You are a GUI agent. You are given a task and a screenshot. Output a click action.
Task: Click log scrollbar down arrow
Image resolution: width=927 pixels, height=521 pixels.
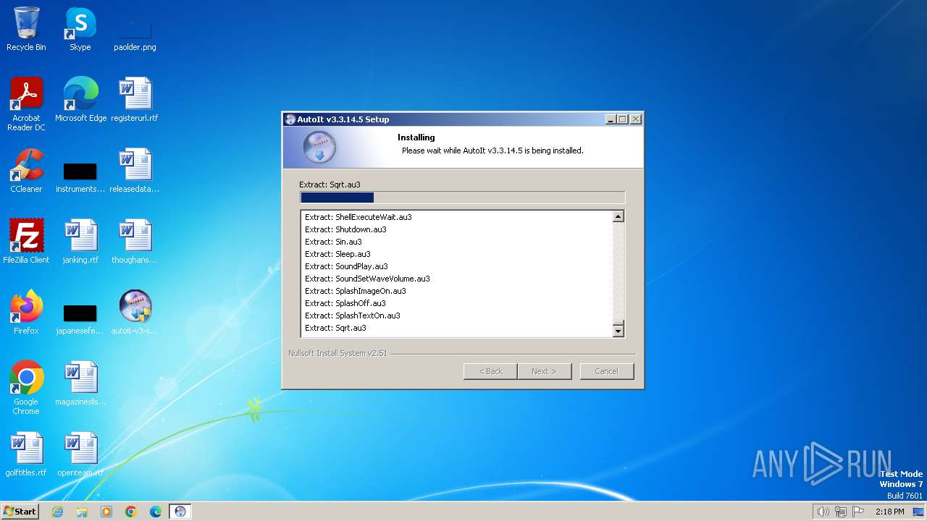pos(618,331)
